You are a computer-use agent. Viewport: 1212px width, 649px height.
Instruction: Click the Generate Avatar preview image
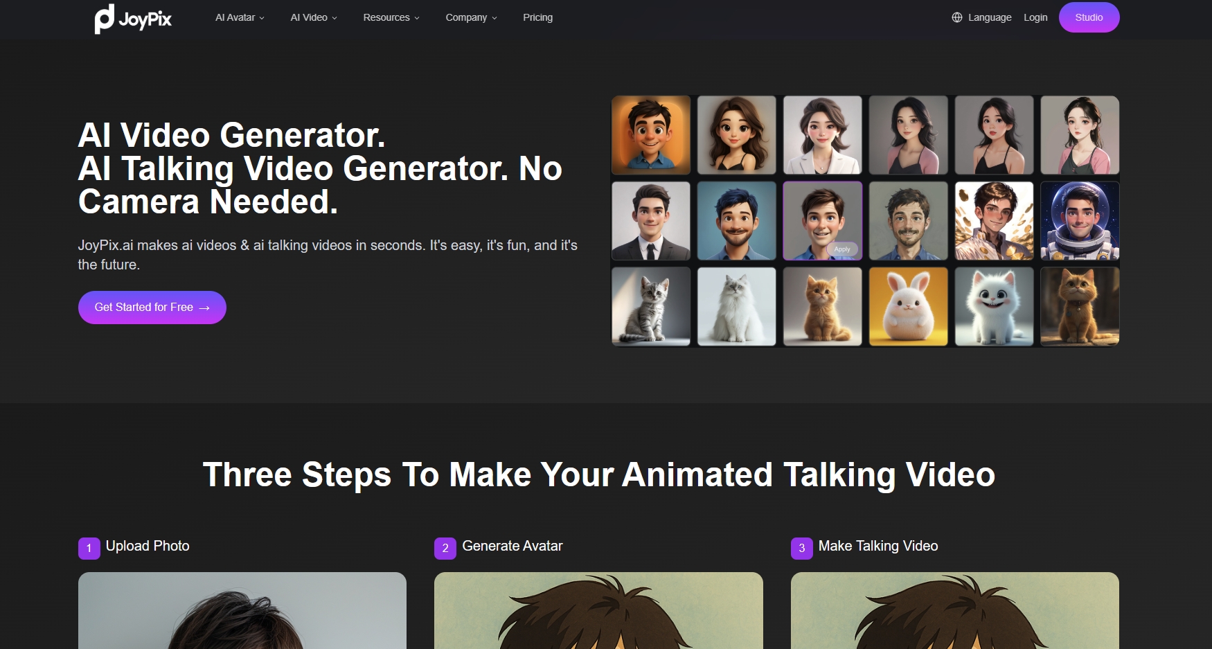(598, 611)
